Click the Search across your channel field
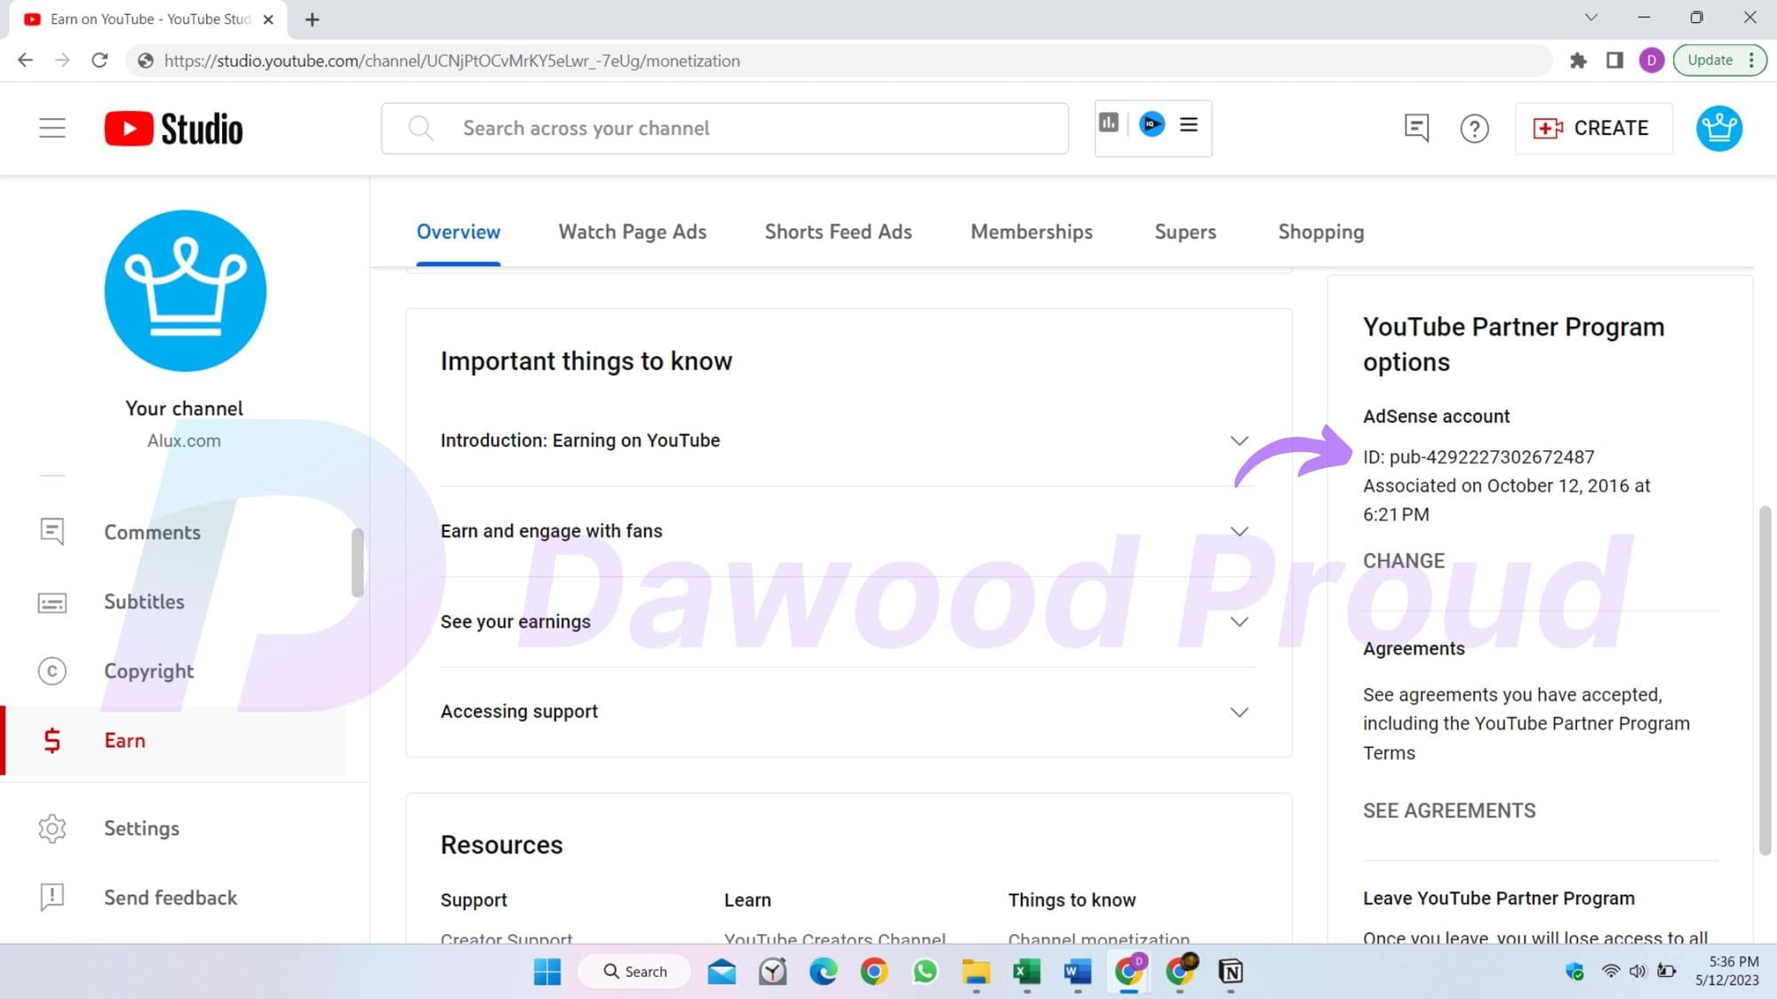The image size is (1777, 999). 724,129
